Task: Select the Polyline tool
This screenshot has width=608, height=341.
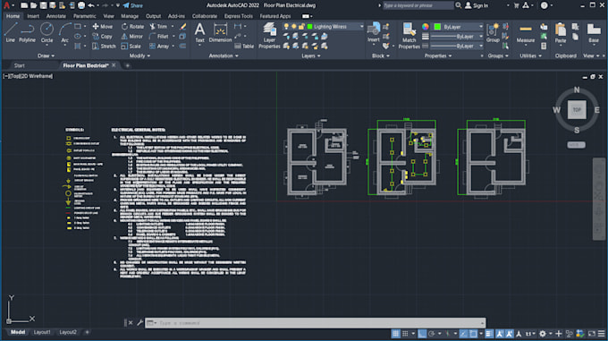Action: point(27,32)
